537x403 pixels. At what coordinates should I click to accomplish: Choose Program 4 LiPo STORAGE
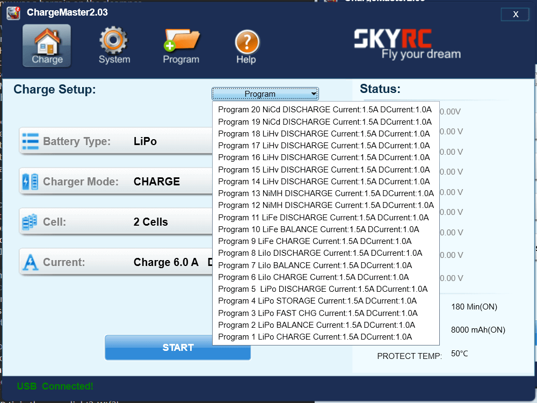click(317, 301)
